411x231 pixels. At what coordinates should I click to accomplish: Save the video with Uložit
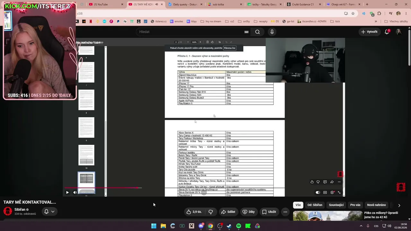click(269, 212)
